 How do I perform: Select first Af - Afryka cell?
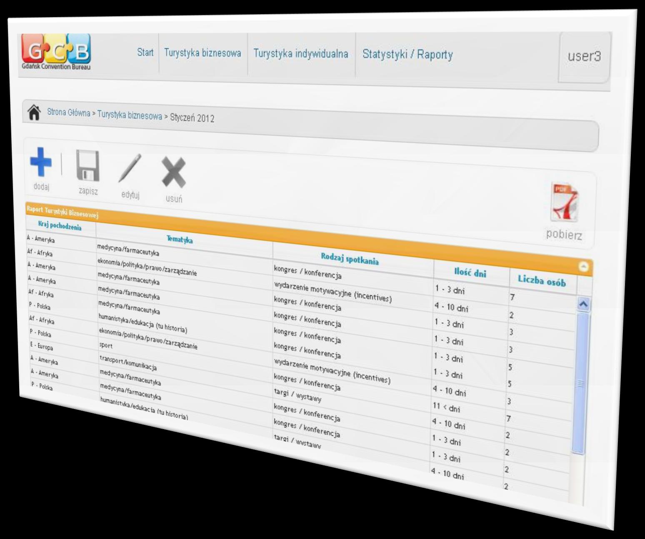(40, 252)
